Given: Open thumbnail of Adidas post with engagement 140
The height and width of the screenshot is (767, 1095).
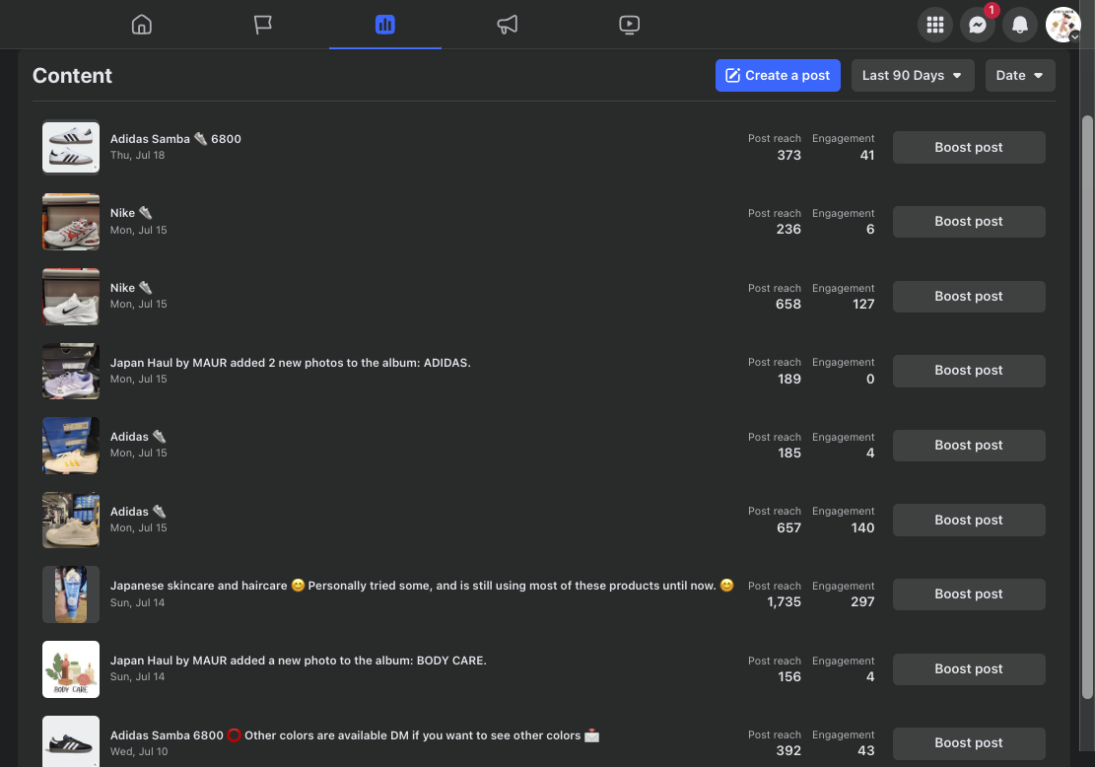Looking at the screenshot, I should point(71,520).
